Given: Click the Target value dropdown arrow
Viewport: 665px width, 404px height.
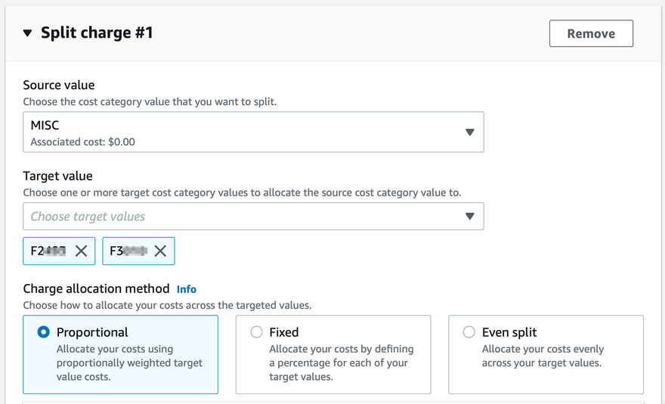Looking at the screenshot, I should 469,217.
